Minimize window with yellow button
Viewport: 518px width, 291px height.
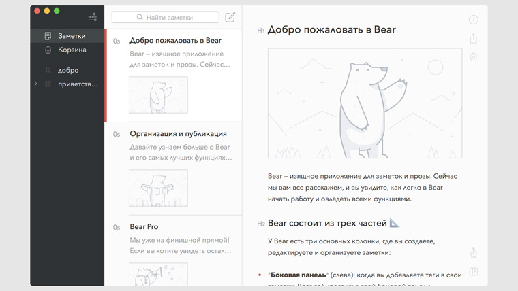point(47,11)
